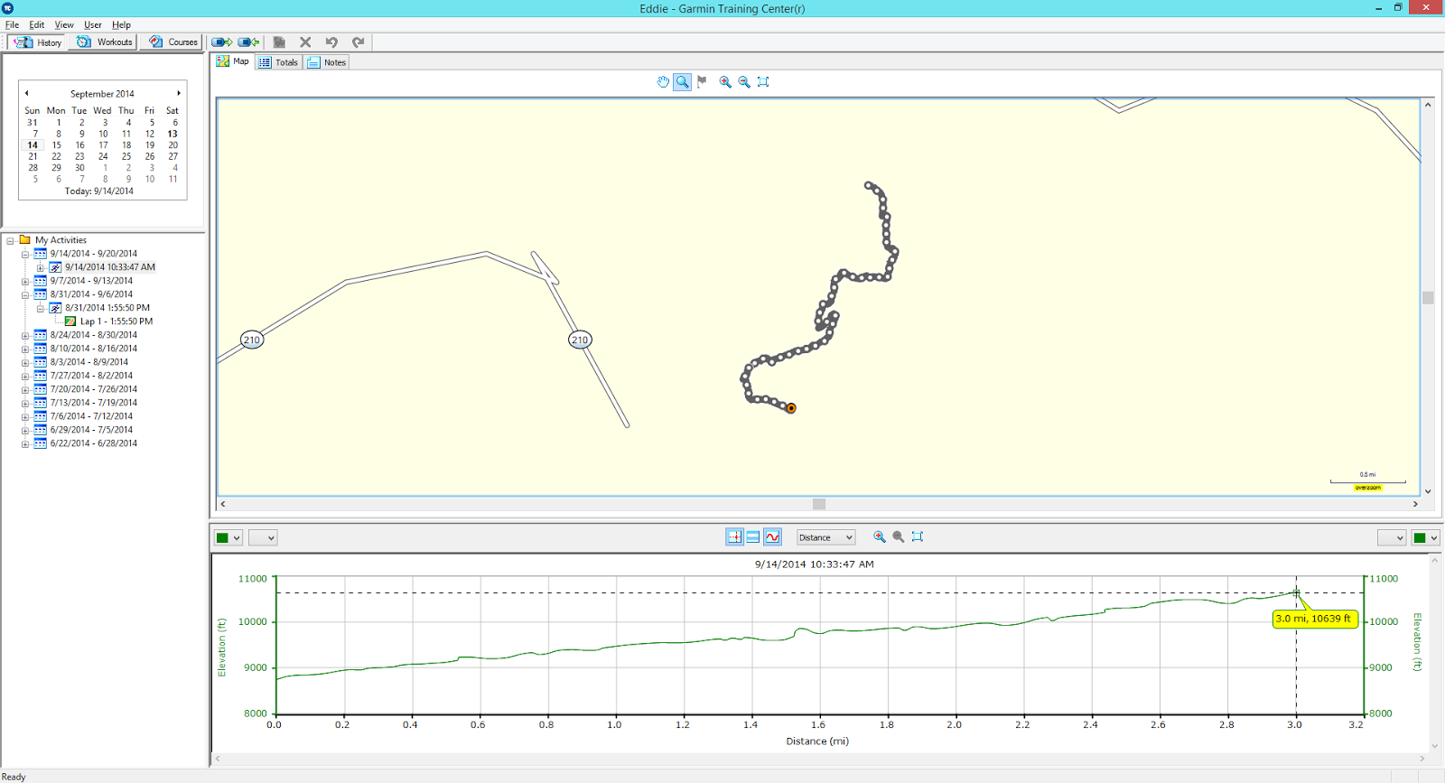Open the Help menu
The image size is (1445, 783).
click(121, 25)
